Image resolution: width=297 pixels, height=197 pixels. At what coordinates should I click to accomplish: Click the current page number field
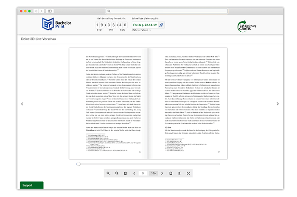tap(143, 173)
